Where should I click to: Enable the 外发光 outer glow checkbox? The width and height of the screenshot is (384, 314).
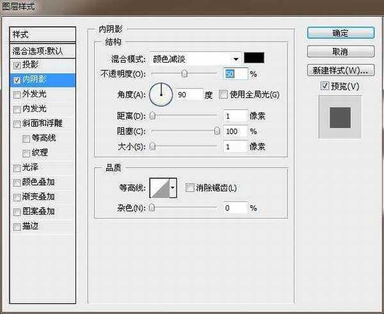coord(17,95)
